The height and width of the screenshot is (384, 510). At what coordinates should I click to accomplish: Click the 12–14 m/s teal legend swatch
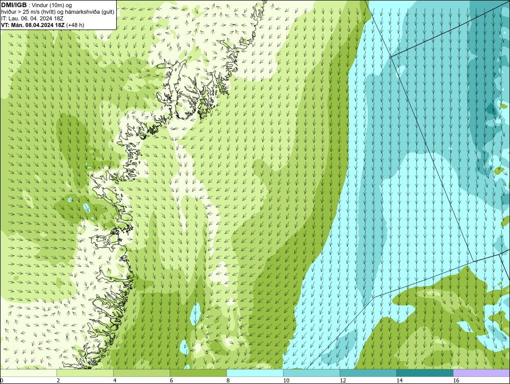tap(368, 373)
